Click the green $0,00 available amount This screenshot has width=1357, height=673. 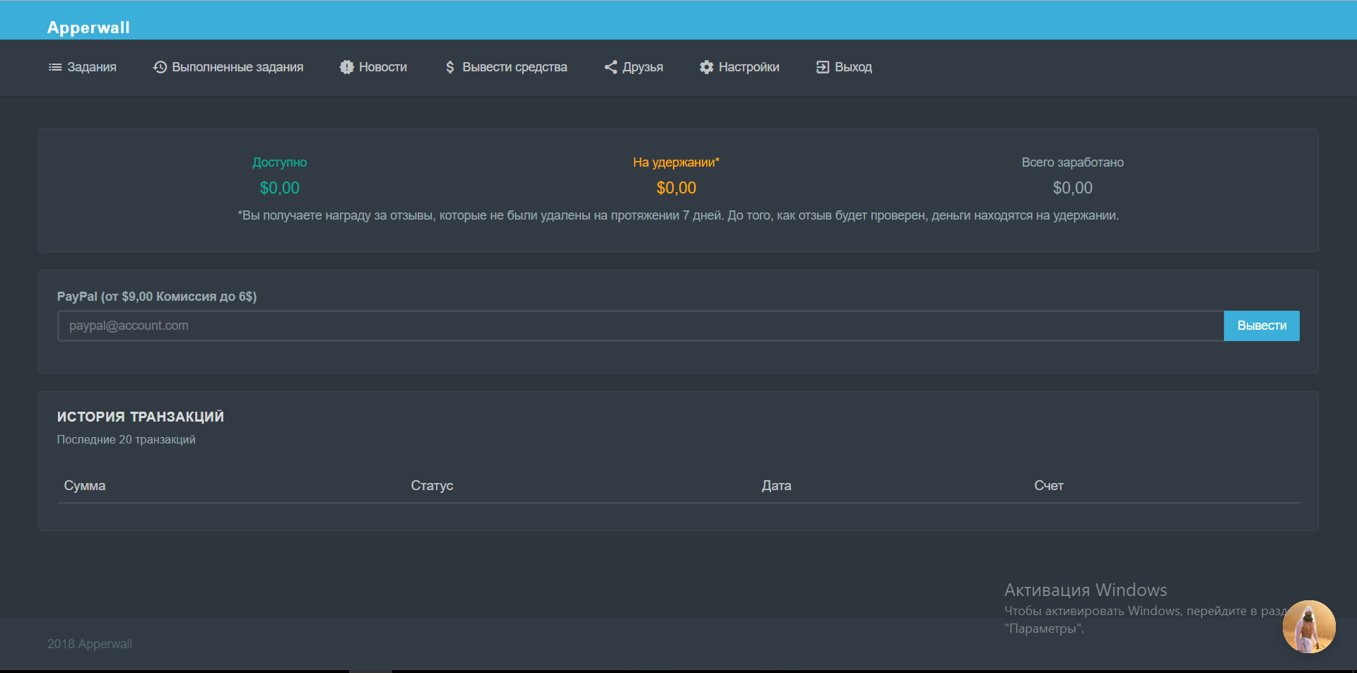[280, 188]
